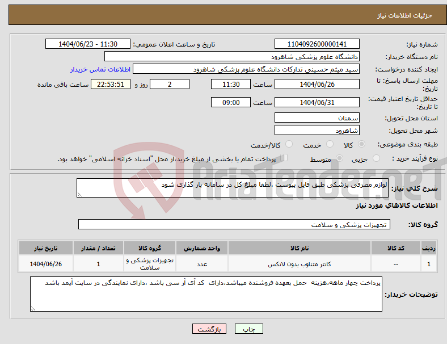Click the item code cell showing --
The height and width of the screenshot is (344, 447).
396,264
